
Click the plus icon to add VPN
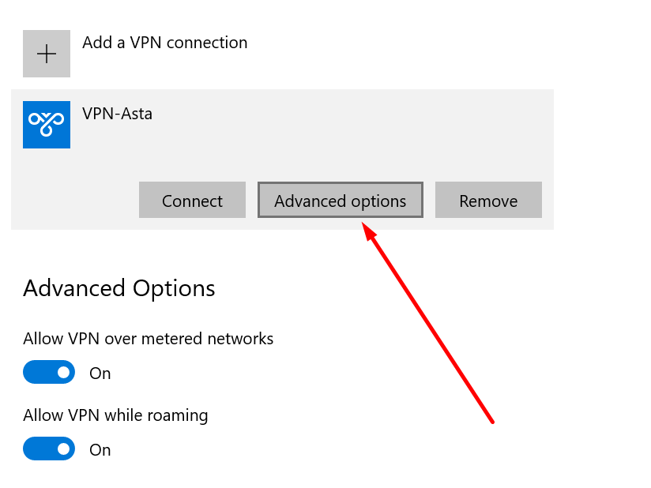(47, 54)
